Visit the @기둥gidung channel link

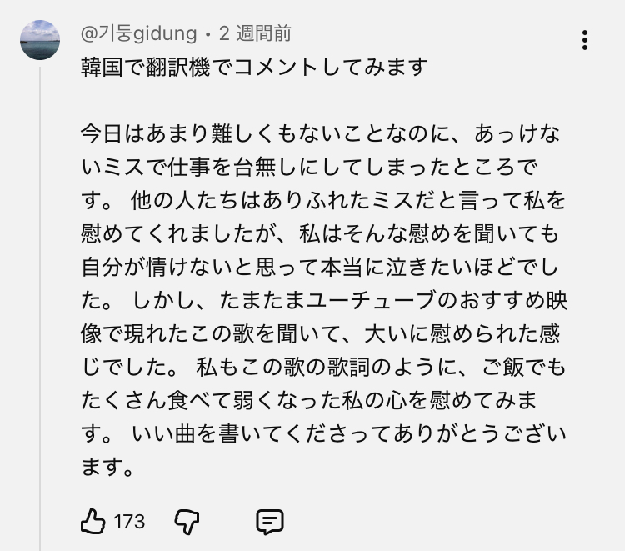click(x=139, y=34)
